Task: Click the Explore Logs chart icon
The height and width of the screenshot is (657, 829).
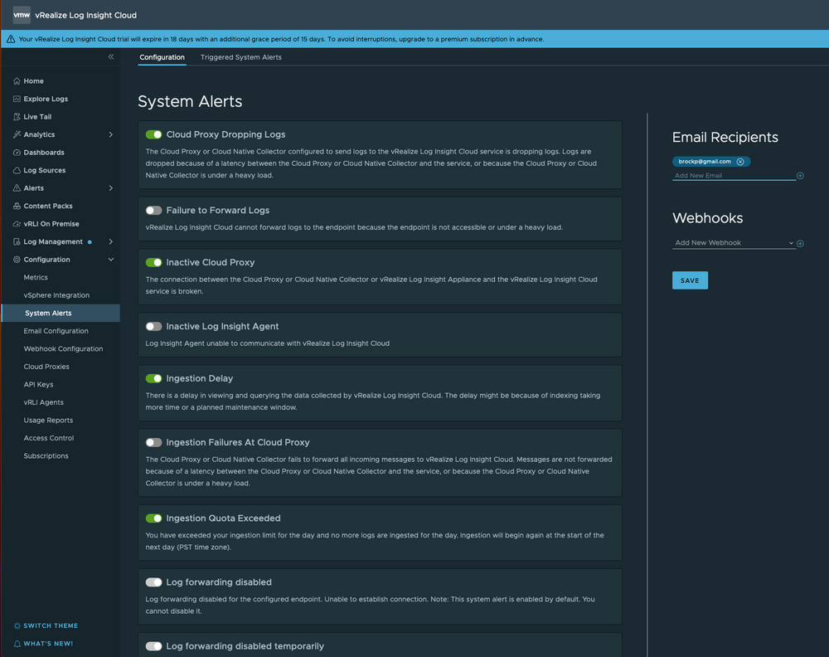Action: (17, 99)
